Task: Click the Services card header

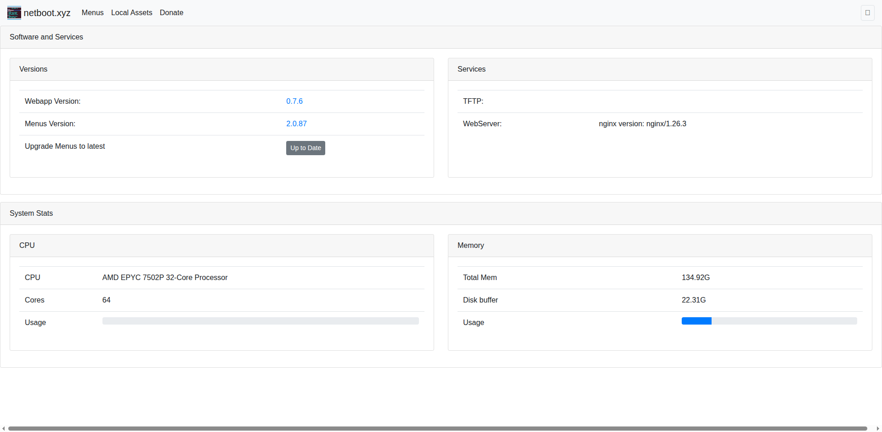Action: pos(660,69)
